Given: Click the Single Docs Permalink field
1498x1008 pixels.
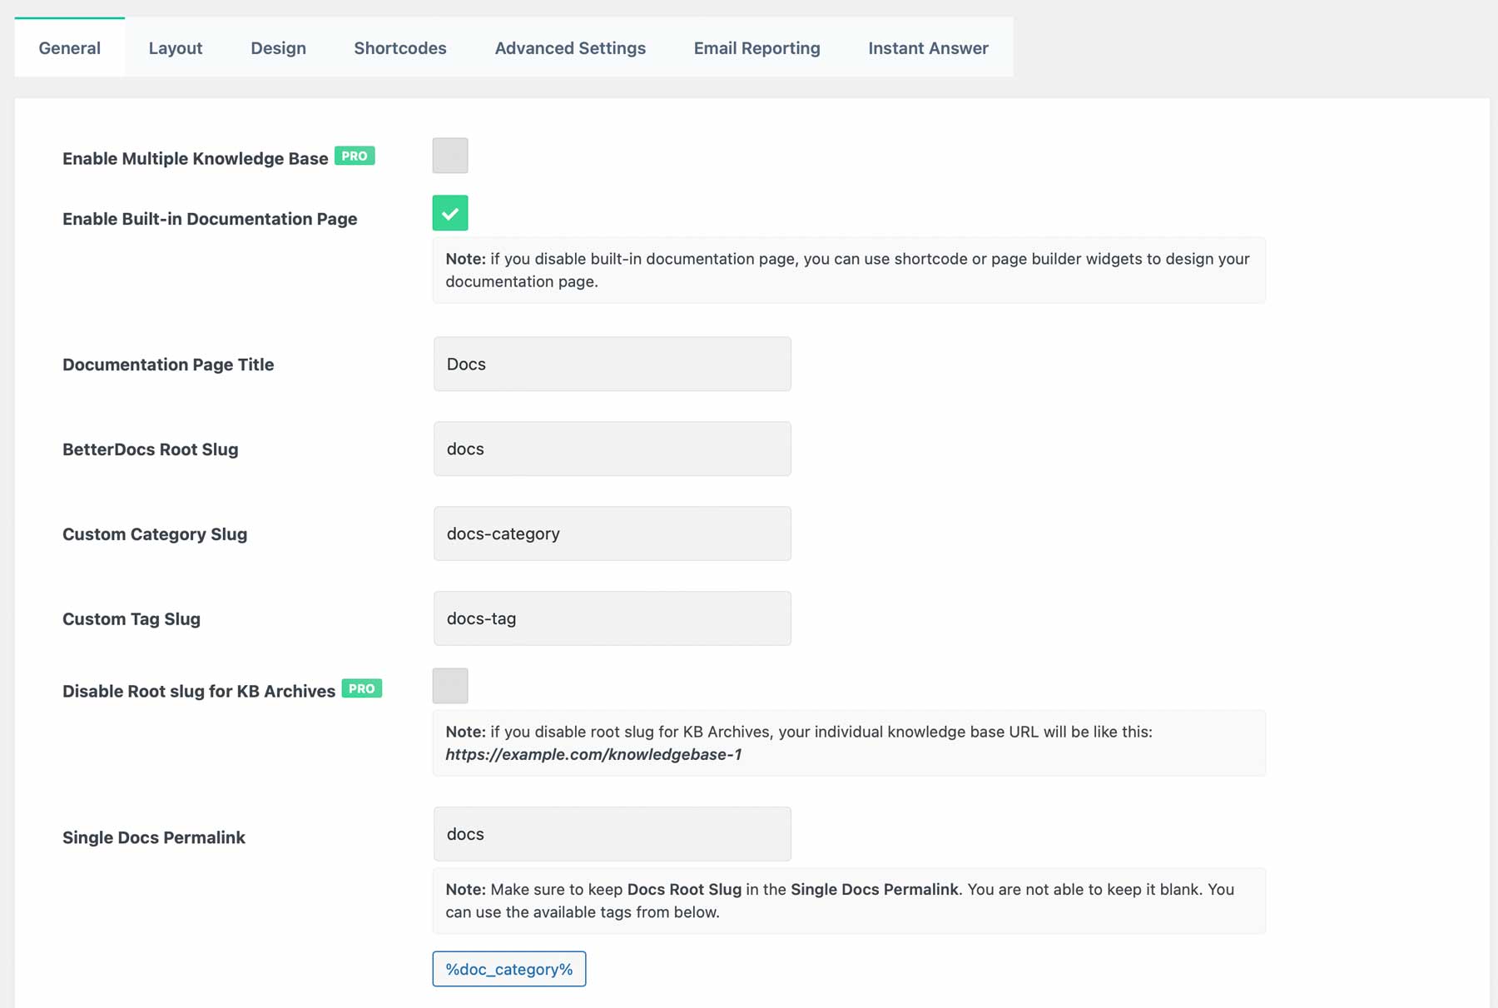Looking at the screenshot, I should point(612,834).
